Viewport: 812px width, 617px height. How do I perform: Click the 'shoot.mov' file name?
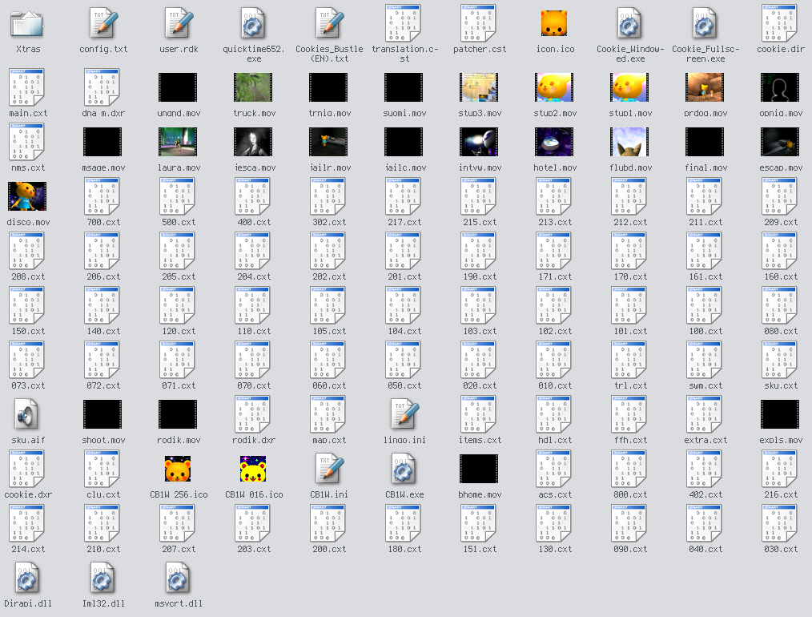(103, 440)
